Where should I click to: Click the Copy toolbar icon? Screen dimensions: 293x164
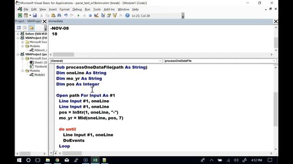pos(47,15)
